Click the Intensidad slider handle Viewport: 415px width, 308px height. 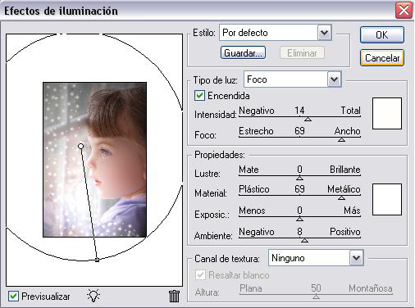point(308,120)
